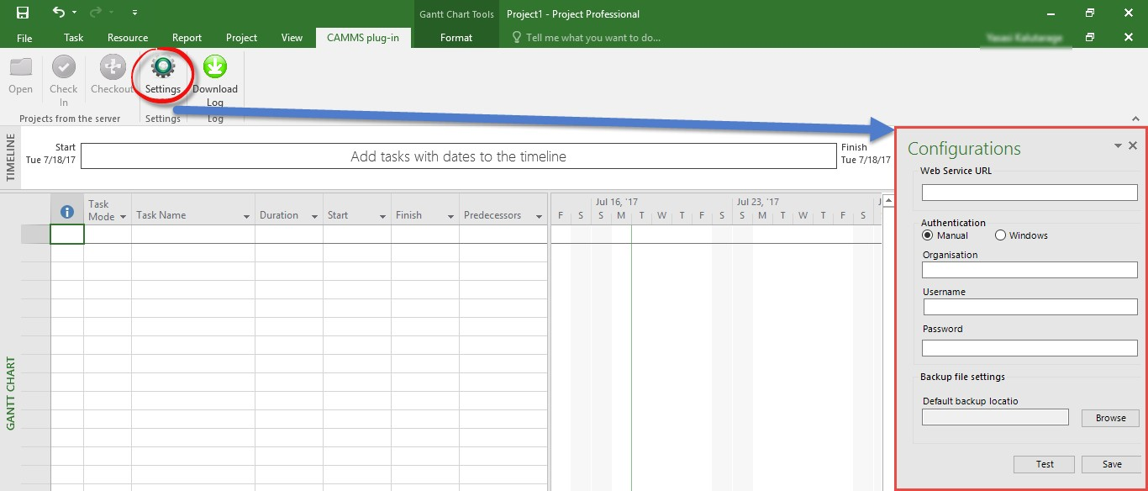Restore the inner project window
This screenshot has height=491, width=1148.
(x=1090, y=37)
